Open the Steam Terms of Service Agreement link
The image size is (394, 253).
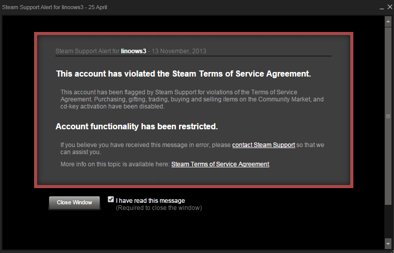[220, 164]
